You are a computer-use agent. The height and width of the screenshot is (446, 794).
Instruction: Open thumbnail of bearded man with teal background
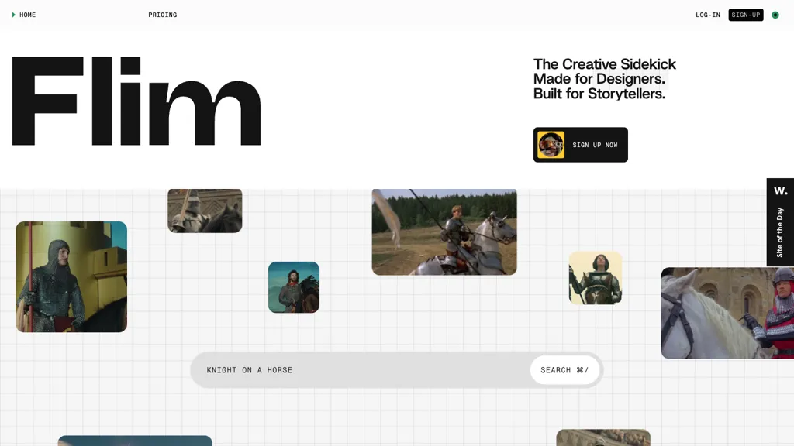pos(294,287)
